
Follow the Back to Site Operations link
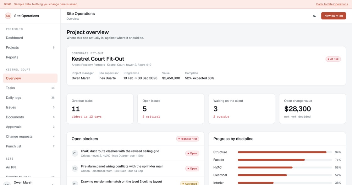332,4
